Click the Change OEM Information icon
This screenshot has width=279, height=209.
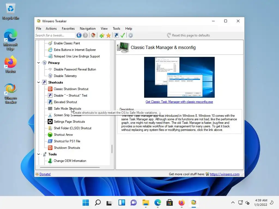tap(50, 161)
